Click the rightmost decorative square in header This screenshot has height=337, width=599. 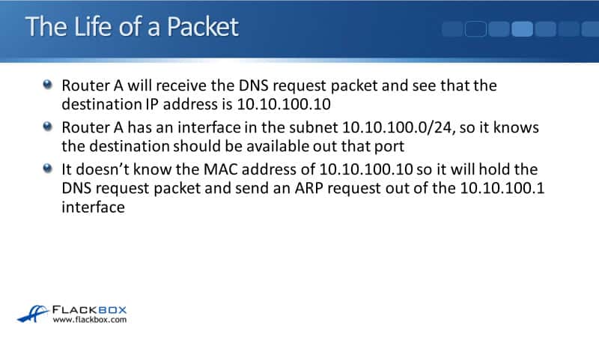click(592, 29)
